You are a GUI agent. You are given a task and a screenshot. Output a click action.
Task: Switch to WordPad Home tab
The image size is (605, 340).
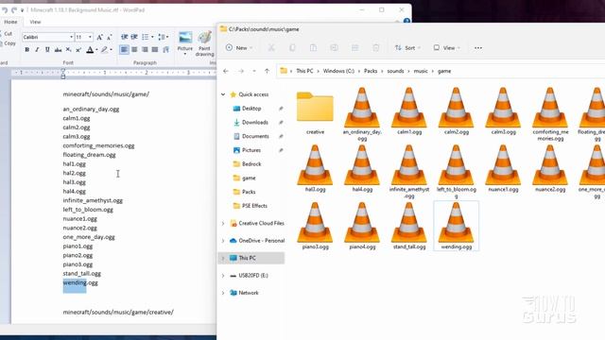pyautogui.click(x=10, y=22)
